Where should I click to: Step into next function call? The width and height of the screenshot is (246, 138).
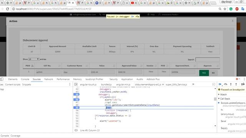point(231,84)
